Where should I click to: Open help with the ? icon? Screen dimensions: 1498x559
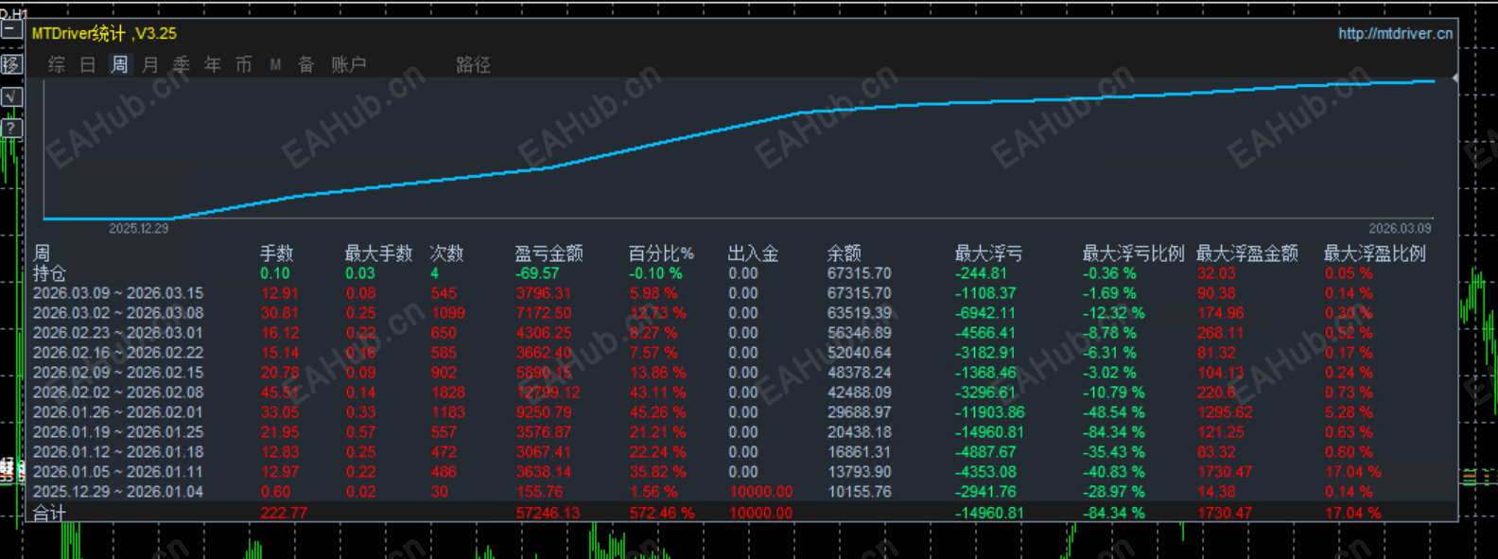[x=11, y=128]
